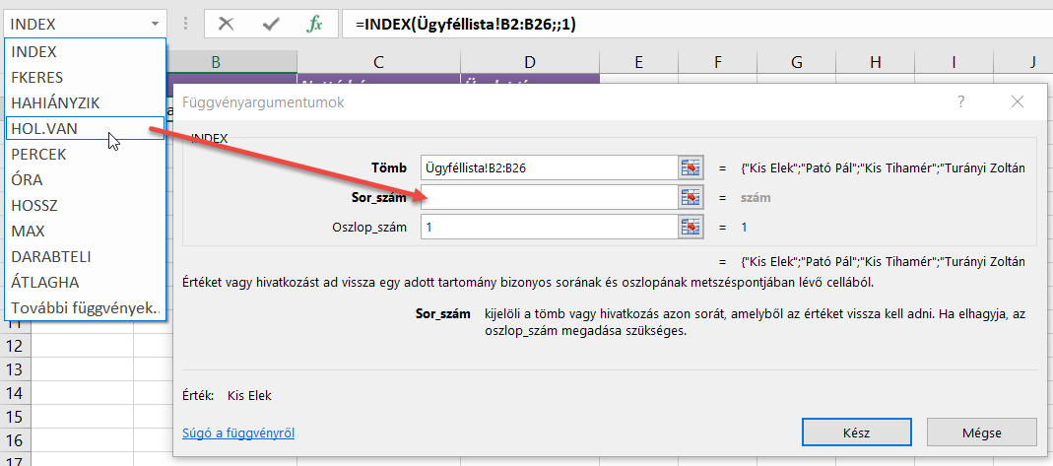
Task: Select the DARABTELI function entry
Action: pos(51,256)
